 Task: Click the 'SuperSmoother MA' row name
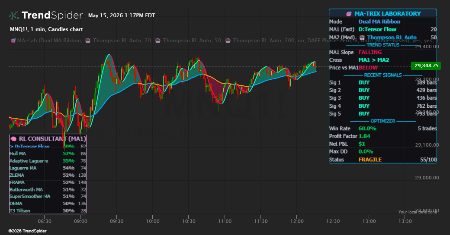tap(30, 196)
